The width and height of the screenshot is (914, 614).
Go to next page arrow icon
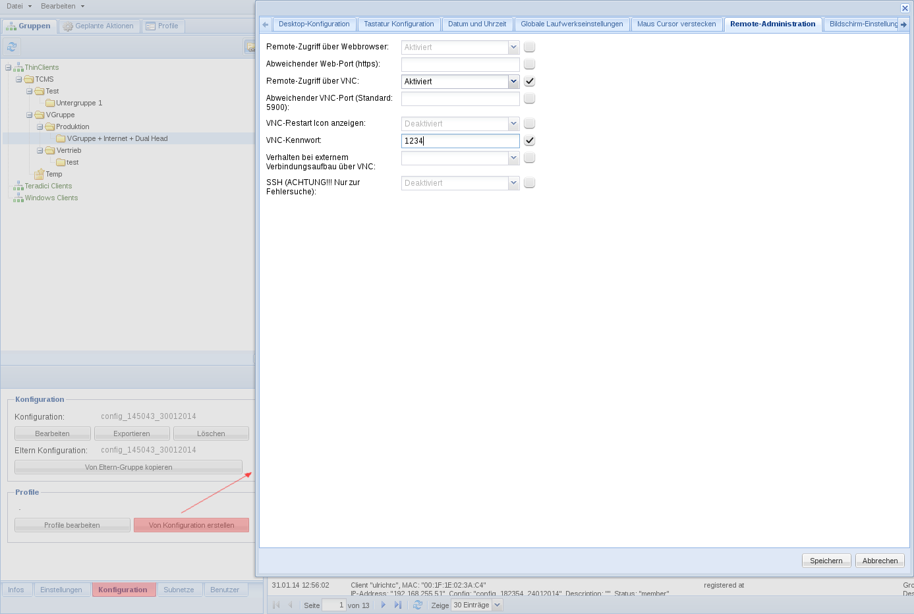click(x=383, y=605)
